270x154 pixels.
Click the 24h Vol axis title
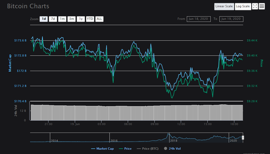(x=16, y=111)
